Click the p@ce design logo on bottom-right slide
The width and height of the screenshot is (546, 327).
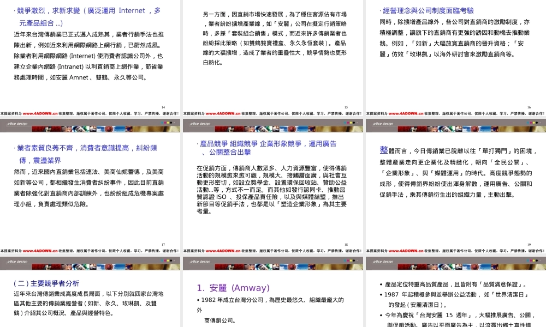[382, 261]
